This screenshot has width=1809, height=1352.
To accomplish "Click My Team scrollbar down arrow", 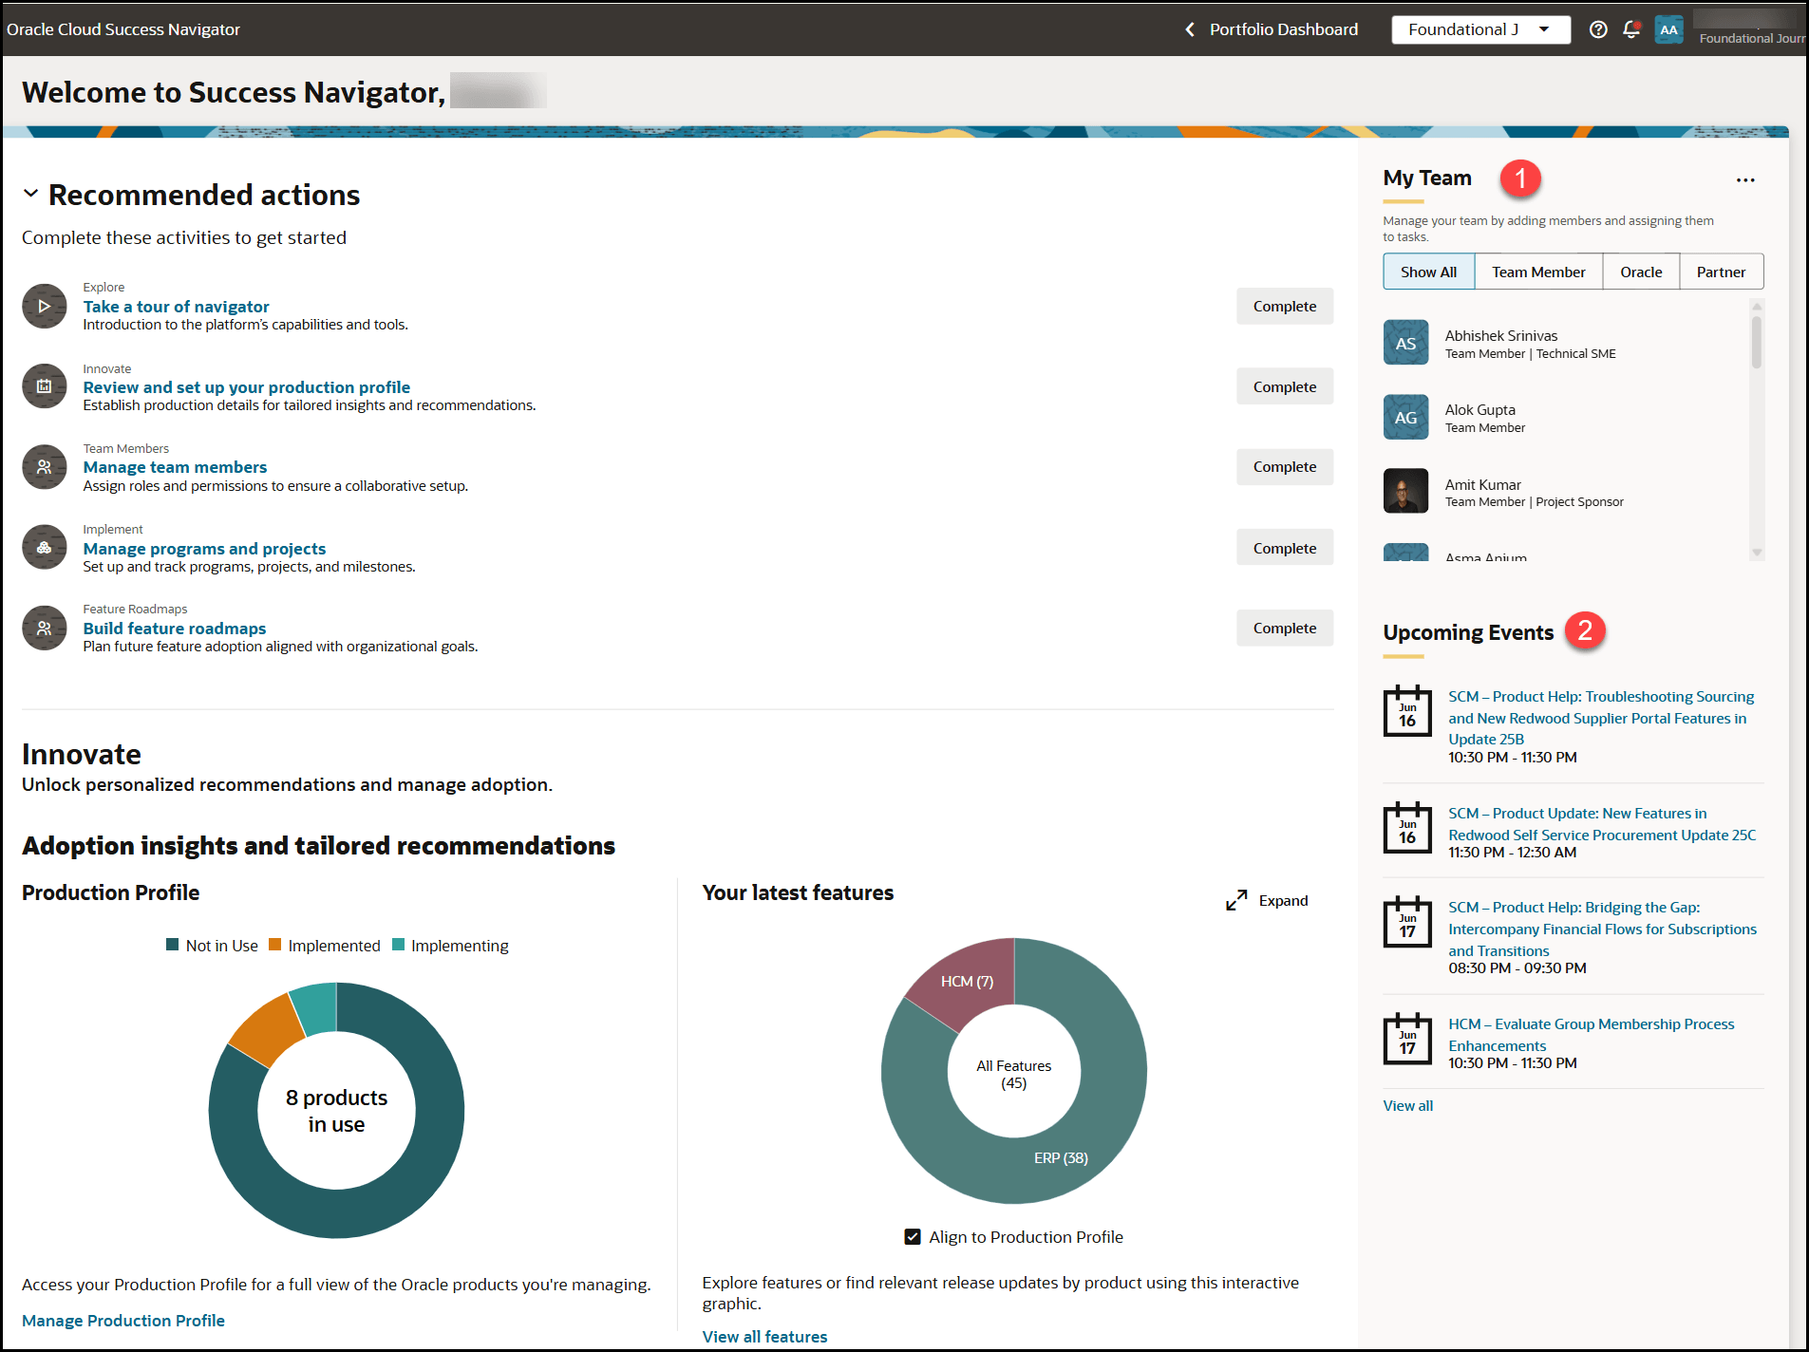I will pos(1757,553).
